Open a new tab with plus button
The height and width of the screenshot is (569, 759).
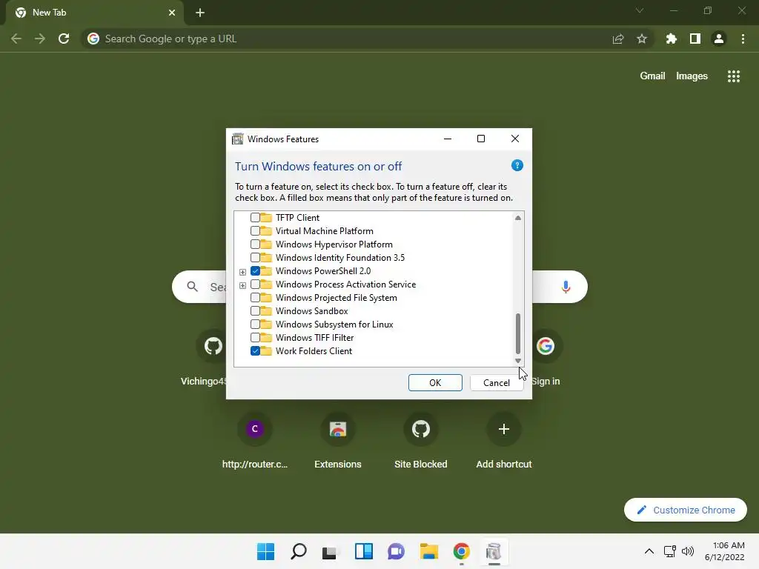point(200,13)
